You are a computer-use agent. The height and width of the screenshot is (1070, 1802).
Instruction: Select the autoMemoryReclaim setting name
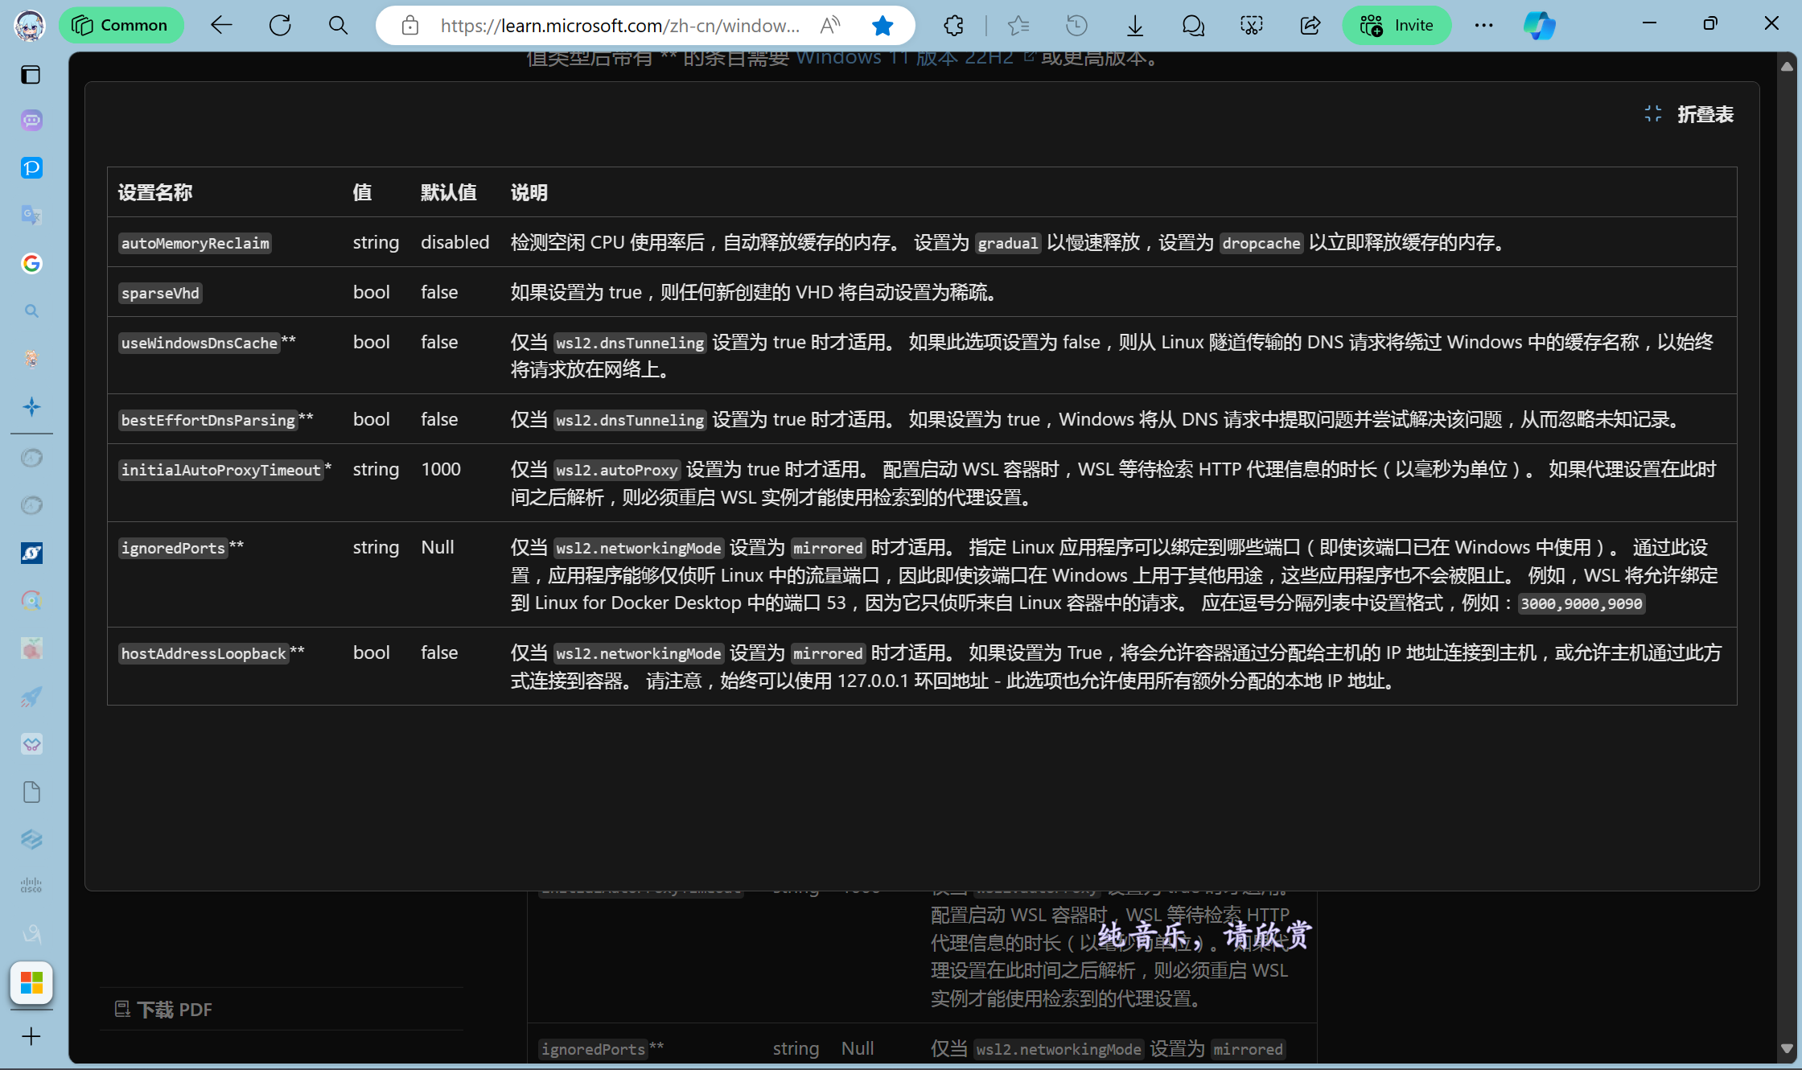[x=195, y=243]
